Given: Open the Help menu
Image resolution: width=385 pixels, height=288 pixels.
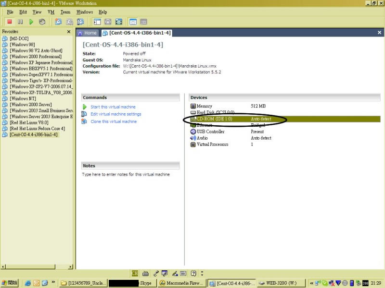Looking at the screenshot, I should click(103, 12).
